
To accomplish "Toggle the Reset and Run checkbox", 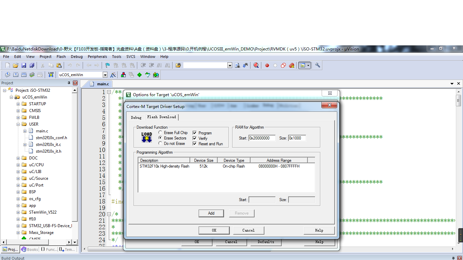I will [195, 144].
